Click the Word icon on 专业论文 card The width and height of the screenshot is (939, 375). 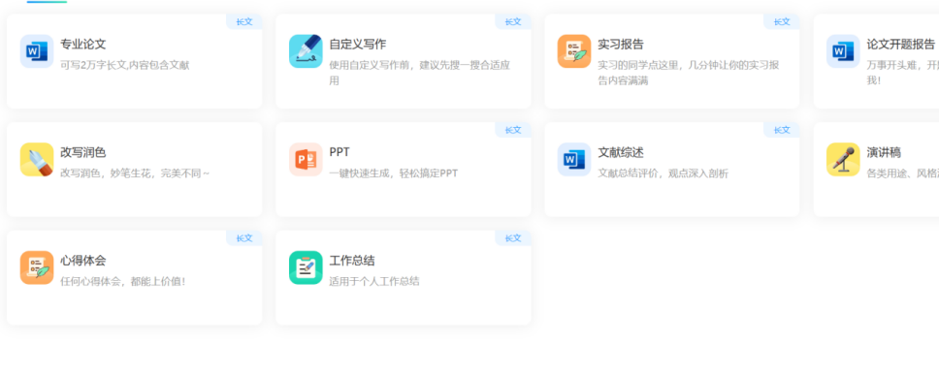point(37,51)
